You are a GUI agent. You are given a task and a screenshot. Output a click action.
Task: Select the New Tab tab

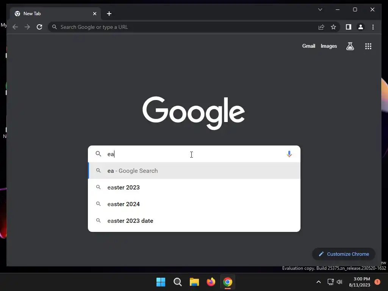click(x=55, y=14)
